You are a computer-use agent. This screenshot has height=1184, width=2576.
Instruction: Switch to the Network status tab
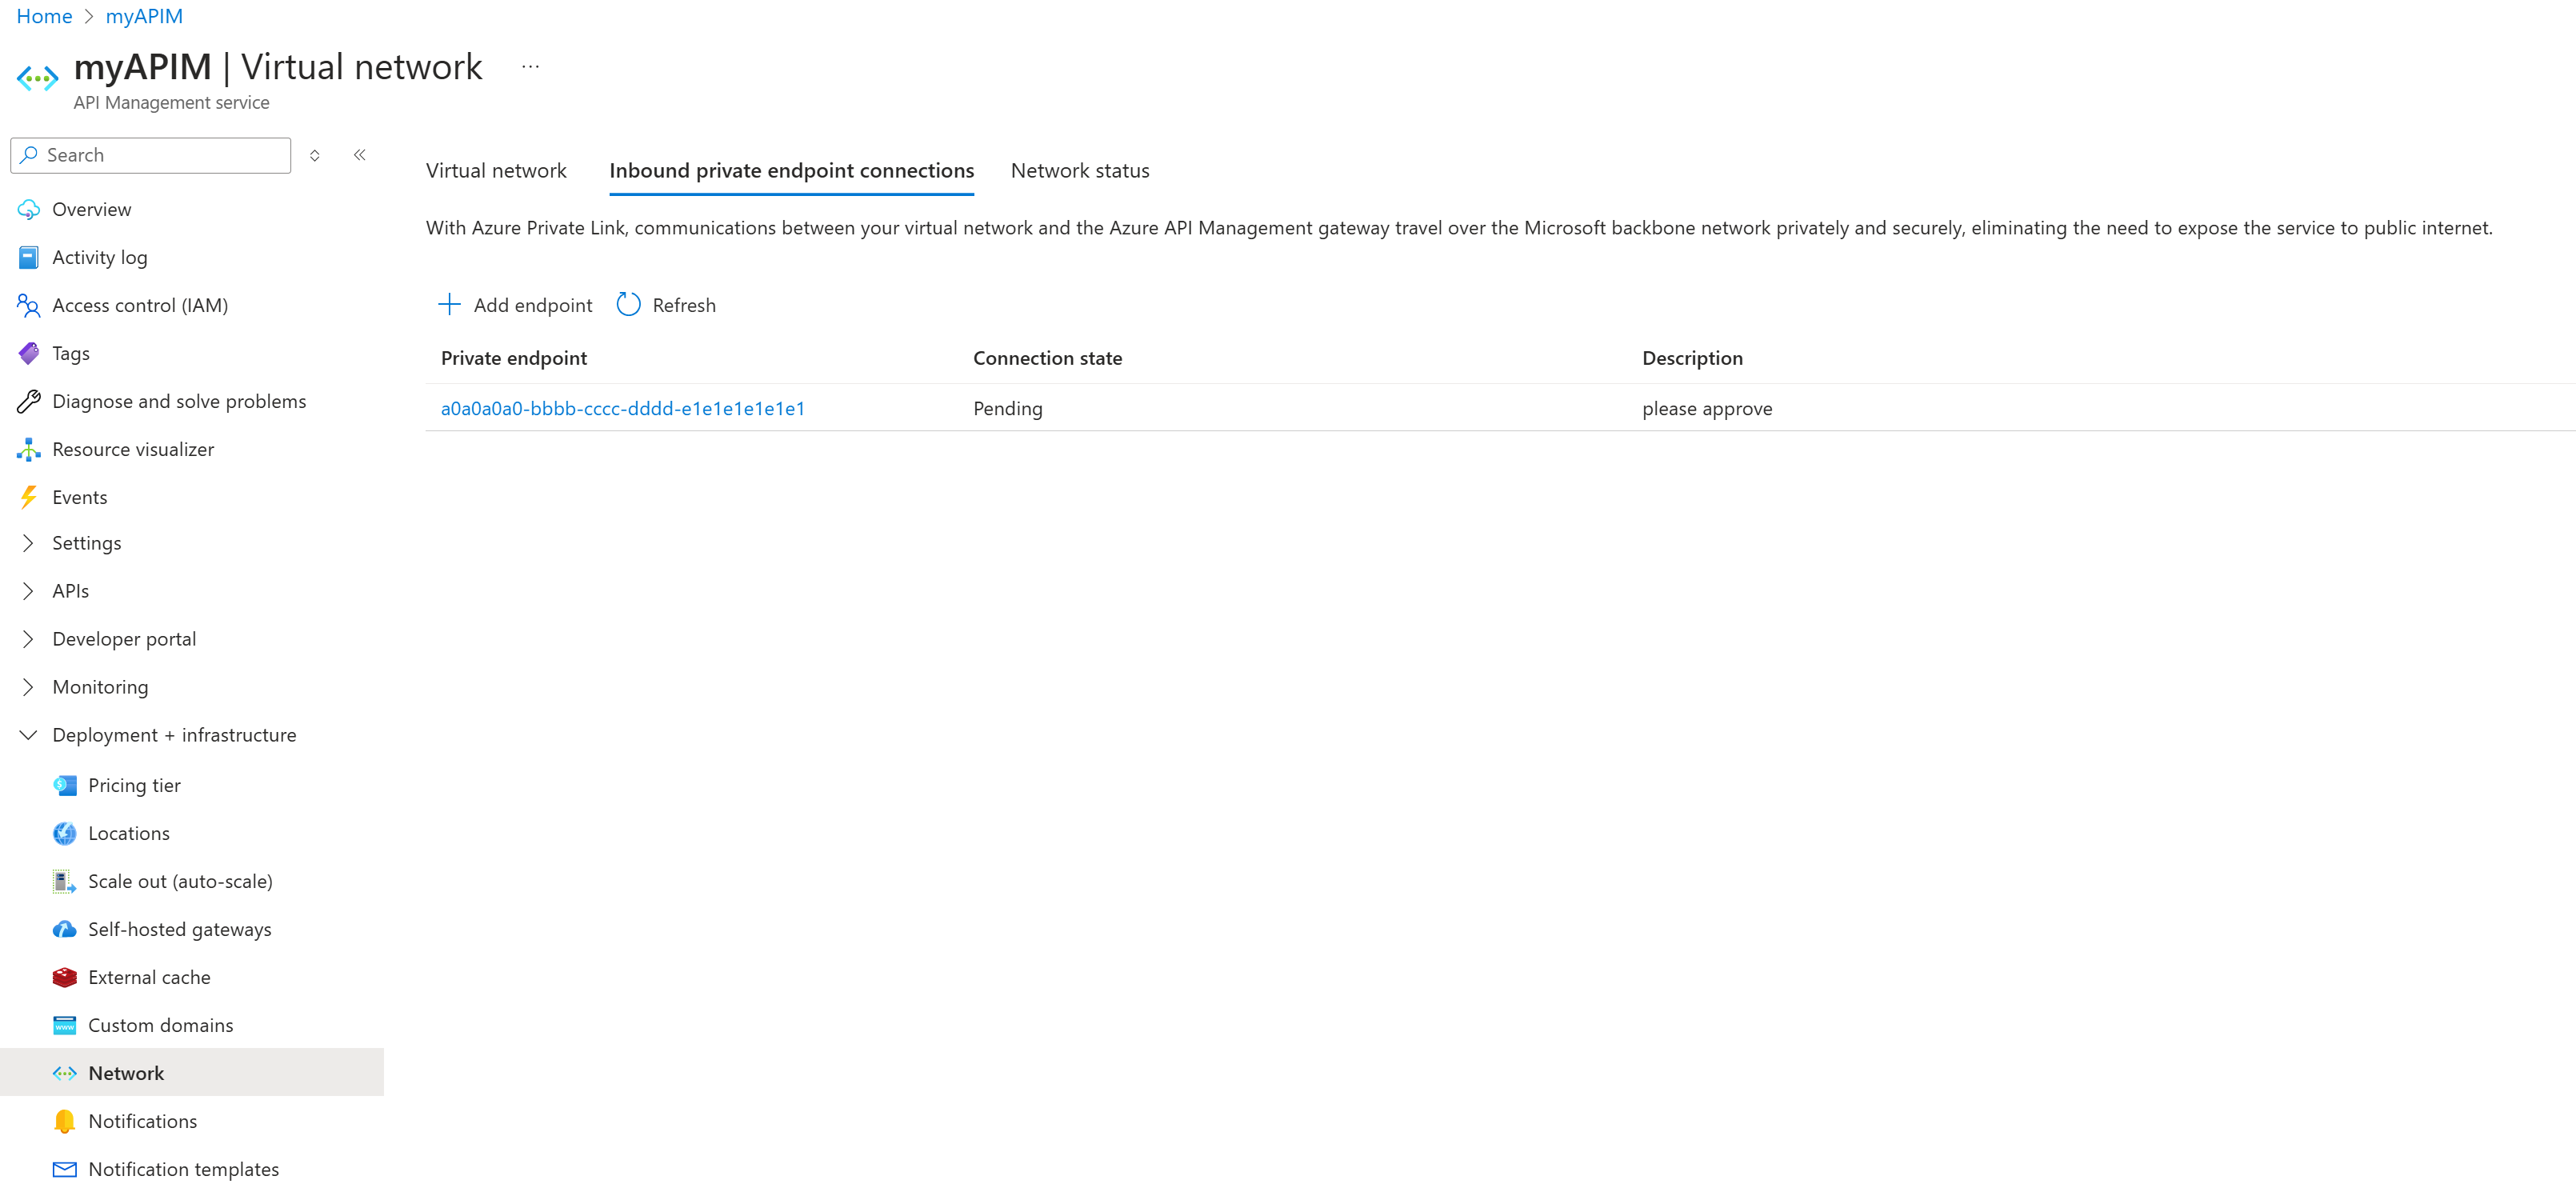click(1079, 169)
